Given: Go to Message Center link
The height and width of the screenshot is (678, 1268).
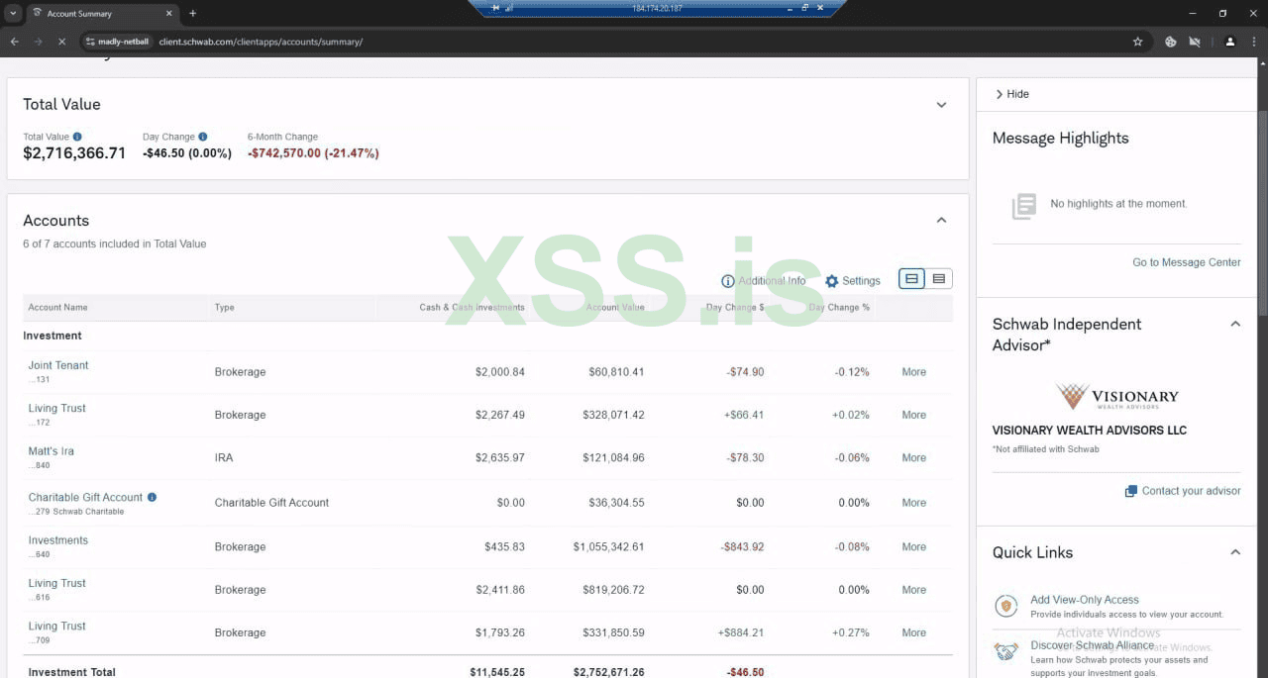Looking at the screenshot, I should 1187,262.
